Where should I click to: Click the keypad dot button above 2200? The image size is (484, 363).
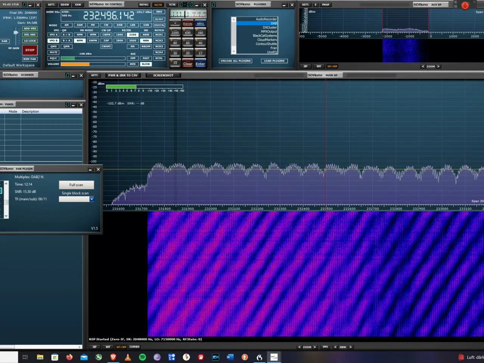tap(175, 23)
